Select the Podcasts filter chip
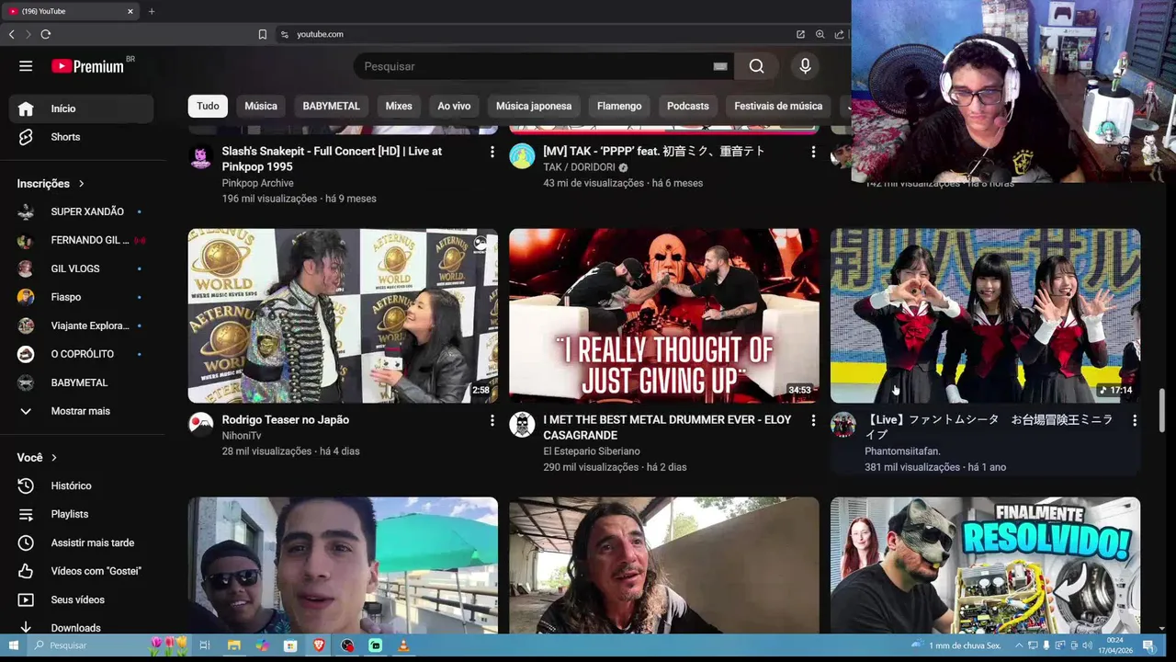Viewport: 1176px width, 662px height. pos(688,106)
